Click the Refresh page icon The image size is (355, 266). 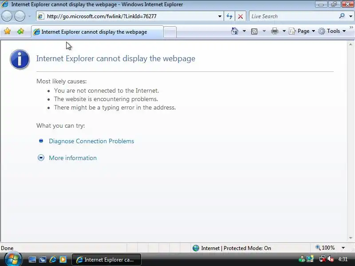tap(229, 16)
